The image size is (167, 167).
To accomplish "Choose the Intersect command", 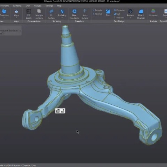I will (x=119, y=17).
